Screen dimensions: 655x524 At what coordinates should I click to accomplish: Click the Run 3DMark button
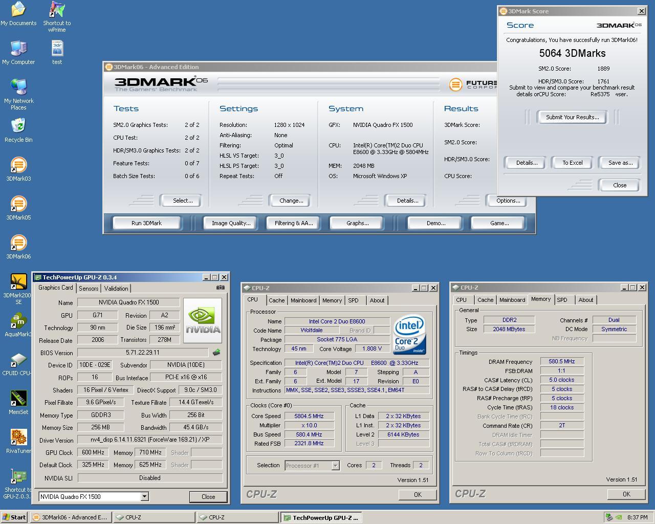(146, 223)
